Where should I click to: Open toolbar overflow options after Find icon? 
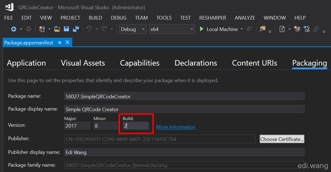click(270, 31)
